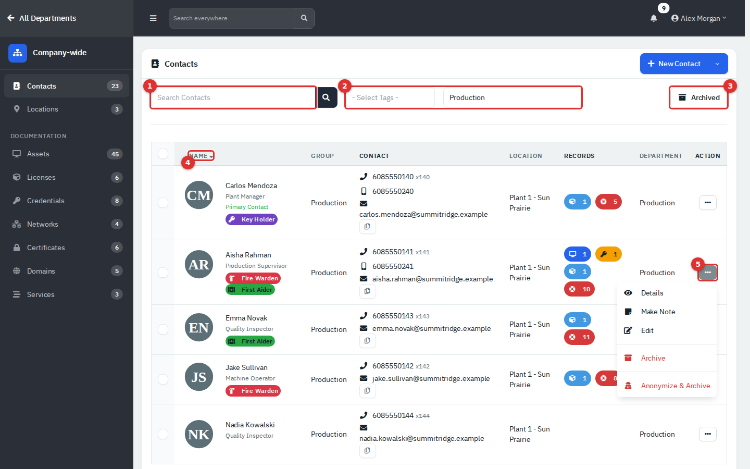Open Emma Novak's red badge showing 11
Screen dimensions: 750x469
pyautogui.click(x=579, y=337)
